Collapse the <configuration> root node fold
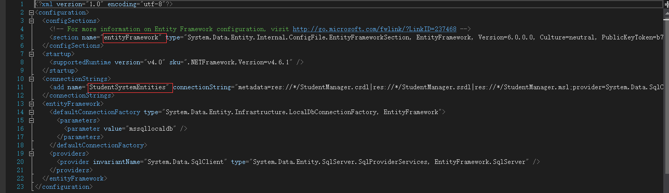Image resolution: width=669 pixels, height=193 pixels. (x=31, y=12)
